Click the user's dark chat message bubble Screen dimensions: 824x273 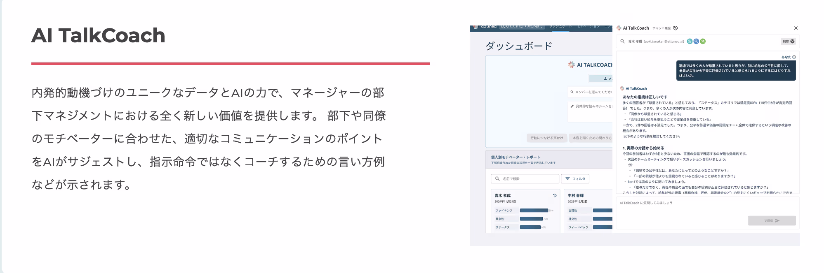[736, 71]
